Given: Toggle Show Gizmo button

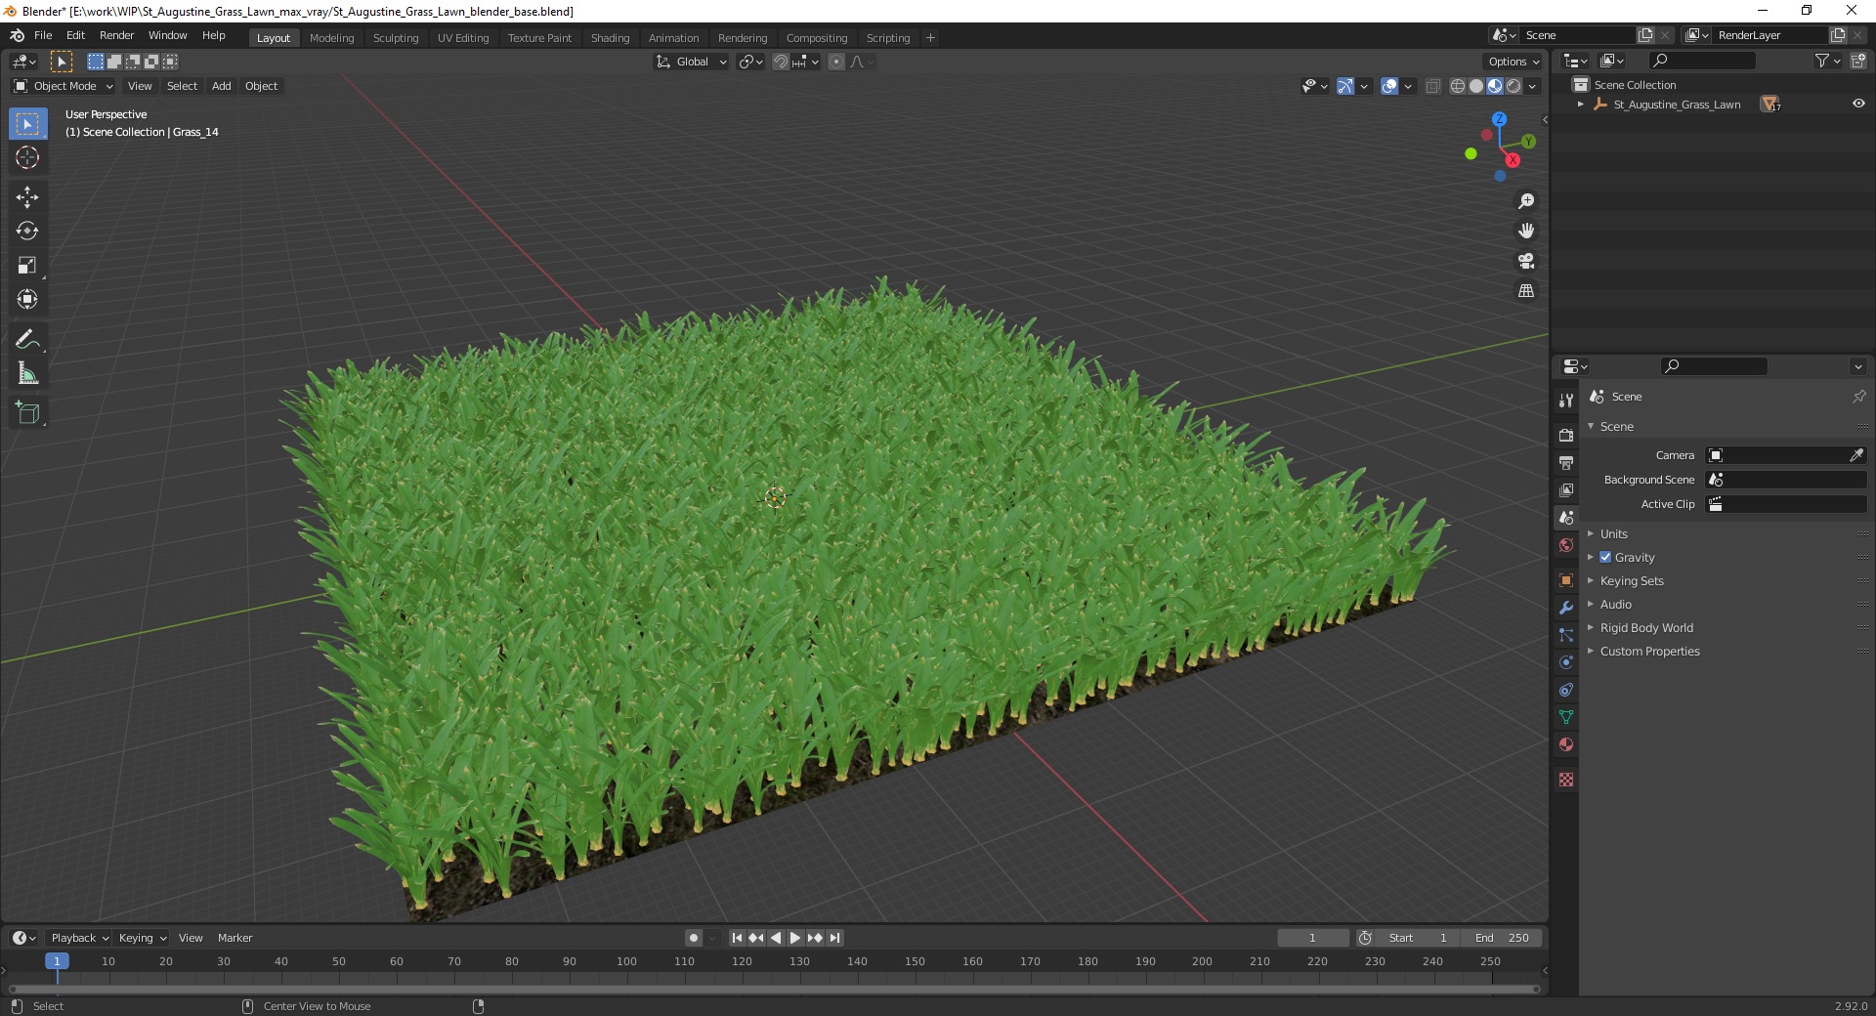Looking at the screenshot, I should tap(1345, 86).
